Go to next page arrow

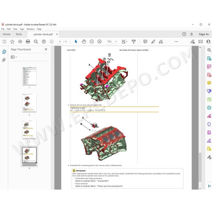coord(51,41)
